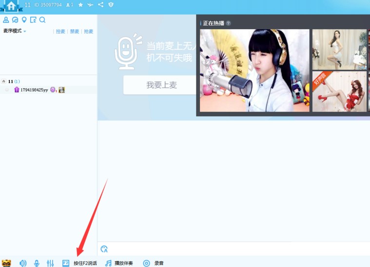Screen dimensions: 370x267
Task: Select channel room 11 (1) in tree
Action: pos(14,81)
